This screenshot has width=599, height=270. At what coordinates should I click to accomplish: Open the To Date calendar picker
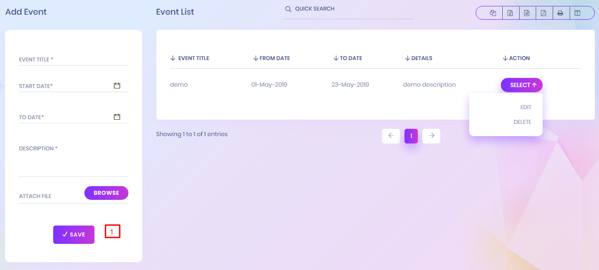[x=117, y=117]
